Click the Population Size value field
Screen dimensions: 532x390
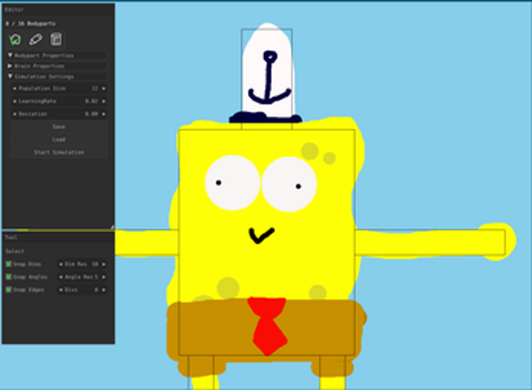click(x=59, y=88)
